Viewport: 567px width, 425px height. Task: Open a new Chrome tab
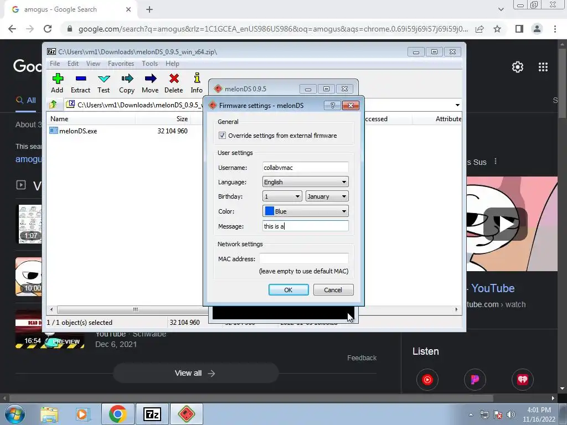click(150, 9)
